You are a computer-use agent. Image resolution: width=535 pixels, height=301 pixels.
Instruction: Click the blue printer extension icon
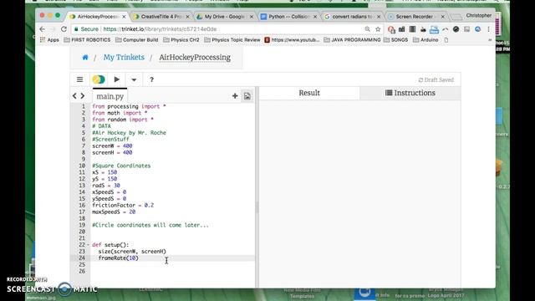click(434, 30)
